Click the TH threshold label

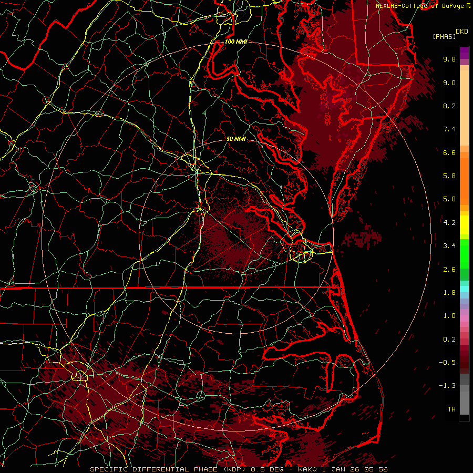[x=451, y=409]
